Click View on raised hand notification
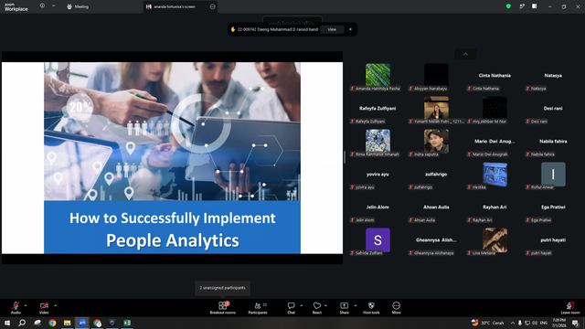 [x=332, y=29]
